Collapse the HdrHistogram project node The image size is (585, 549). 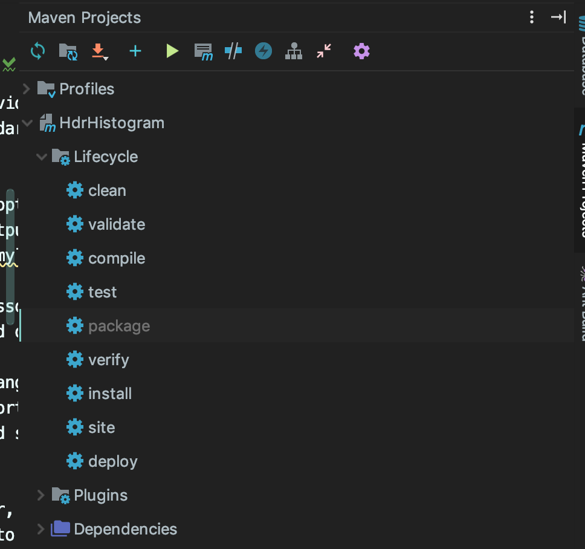[27, 123]
